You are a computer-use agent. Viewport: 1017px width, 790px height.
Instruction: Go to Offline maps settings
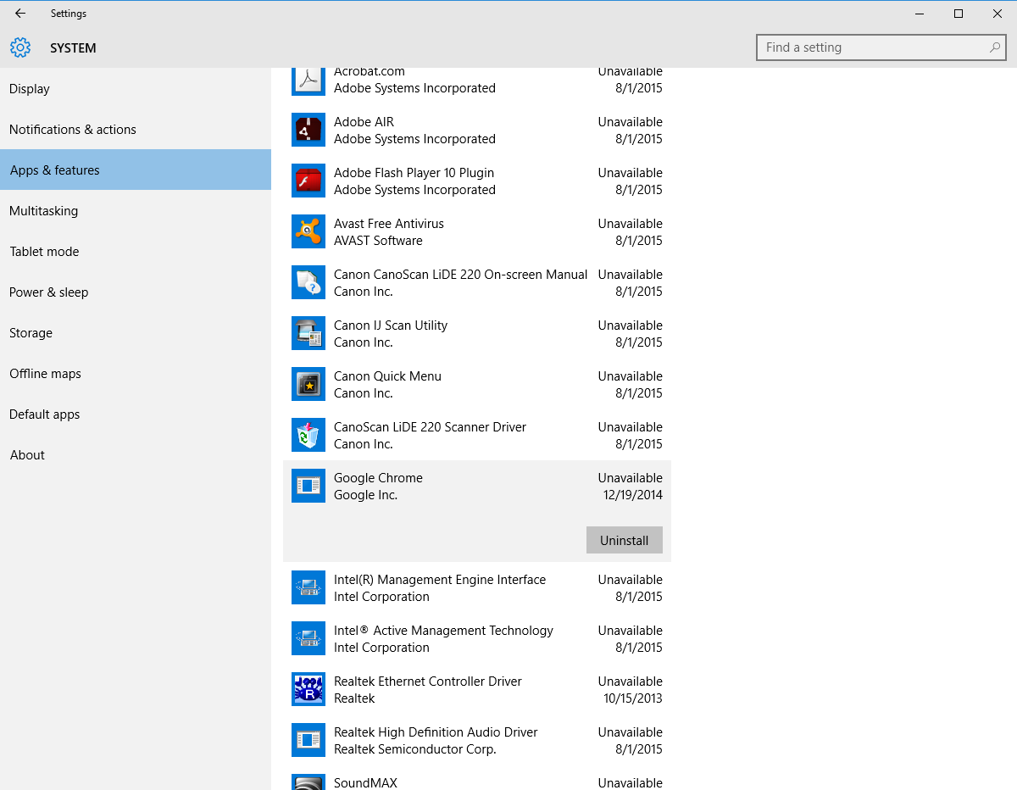[136, 373]
